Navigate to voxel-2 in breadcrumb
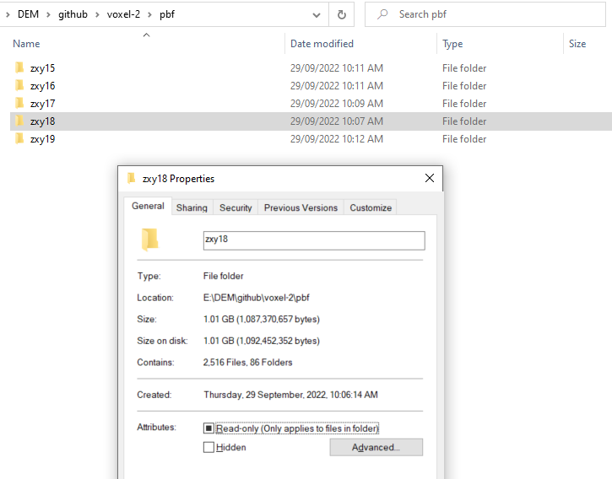612x479 pixels. pos(123,14)
